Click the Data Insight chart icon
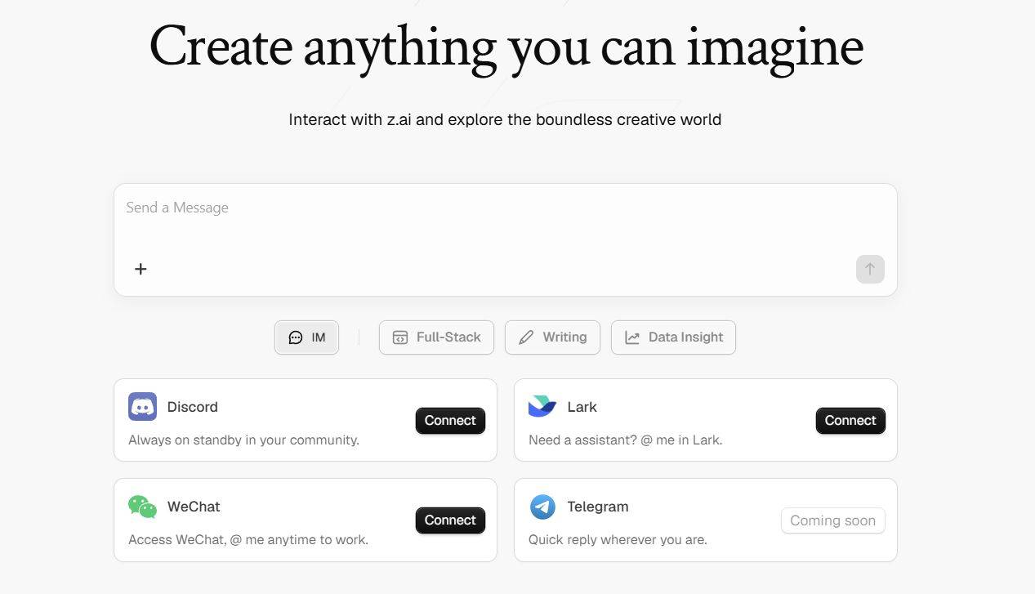Screen dimensions: 1035x594 632,337
